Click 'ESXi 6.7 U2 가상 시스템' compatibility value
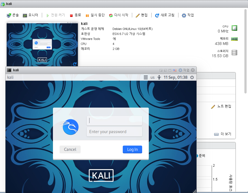Screen dimensions: 248x193 pyautogui.click(x=129, y=34)
